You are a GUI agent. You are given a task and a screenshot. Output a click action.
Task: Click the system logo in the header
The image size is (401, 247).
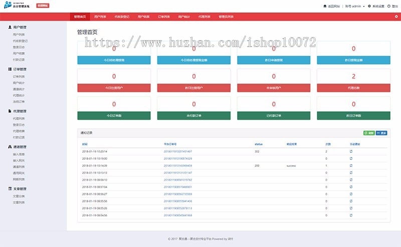[x=17, y=5]
